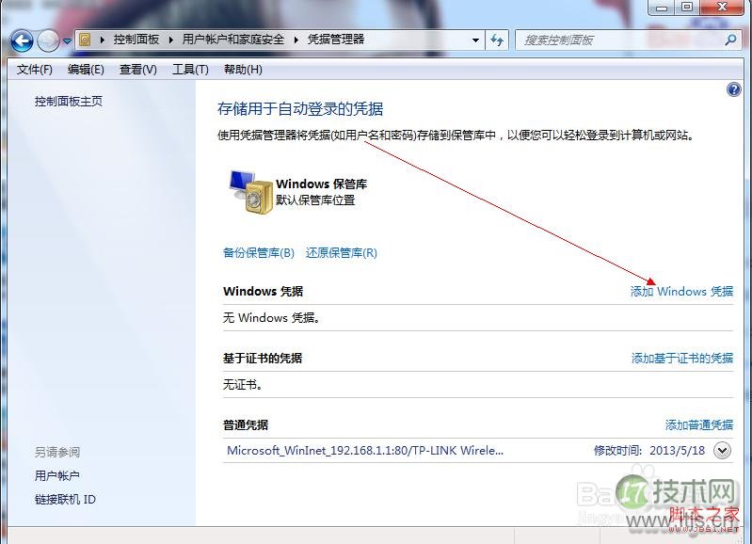
Task: Click 还原保管库(R) link
Action: pyautogui.click(x=342, y=253)
